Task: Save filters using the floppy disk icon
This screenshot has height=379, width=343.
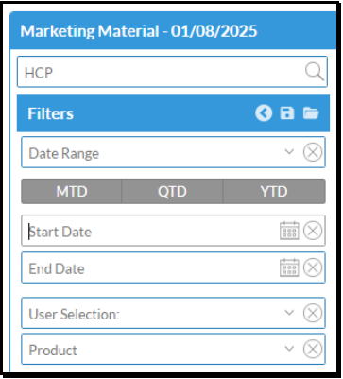Action: 287,113
